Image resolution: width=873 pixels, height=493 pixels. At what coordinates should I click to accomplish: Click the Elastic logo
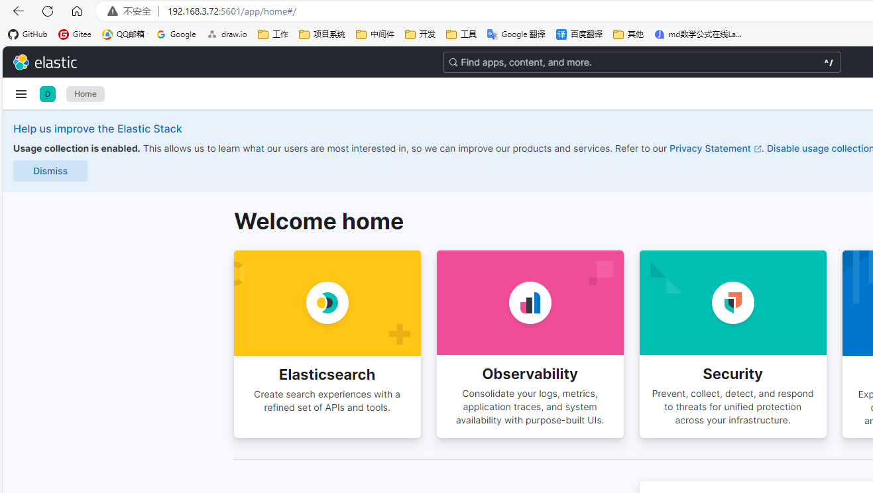tap(45, 62)
